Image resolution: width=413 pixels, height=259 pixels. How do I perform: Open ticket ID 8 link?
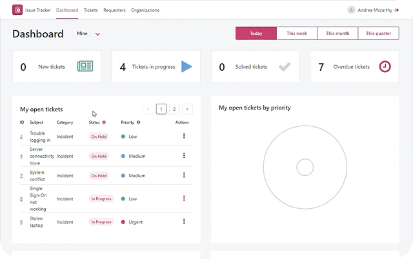point(21,199)
